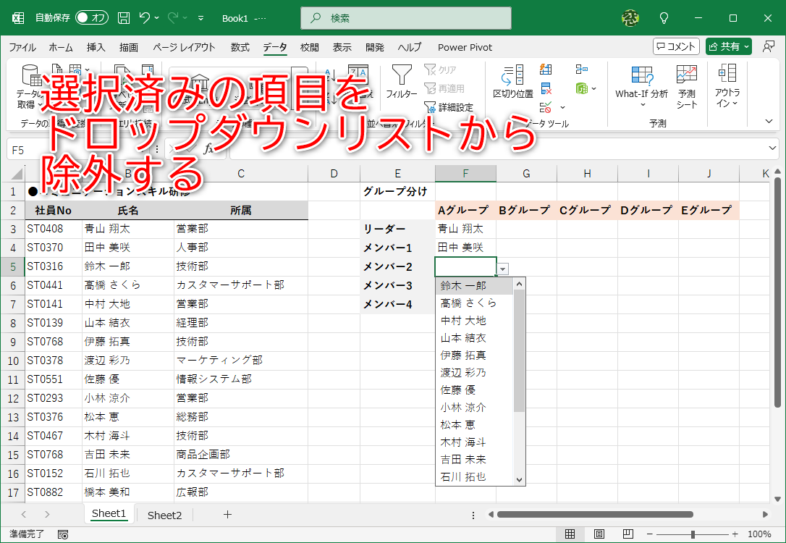Image resolution: width=786 pixels, height=543 pixels.
Task: Open データの入力規則 (Data Validation)
Action: 545,107
